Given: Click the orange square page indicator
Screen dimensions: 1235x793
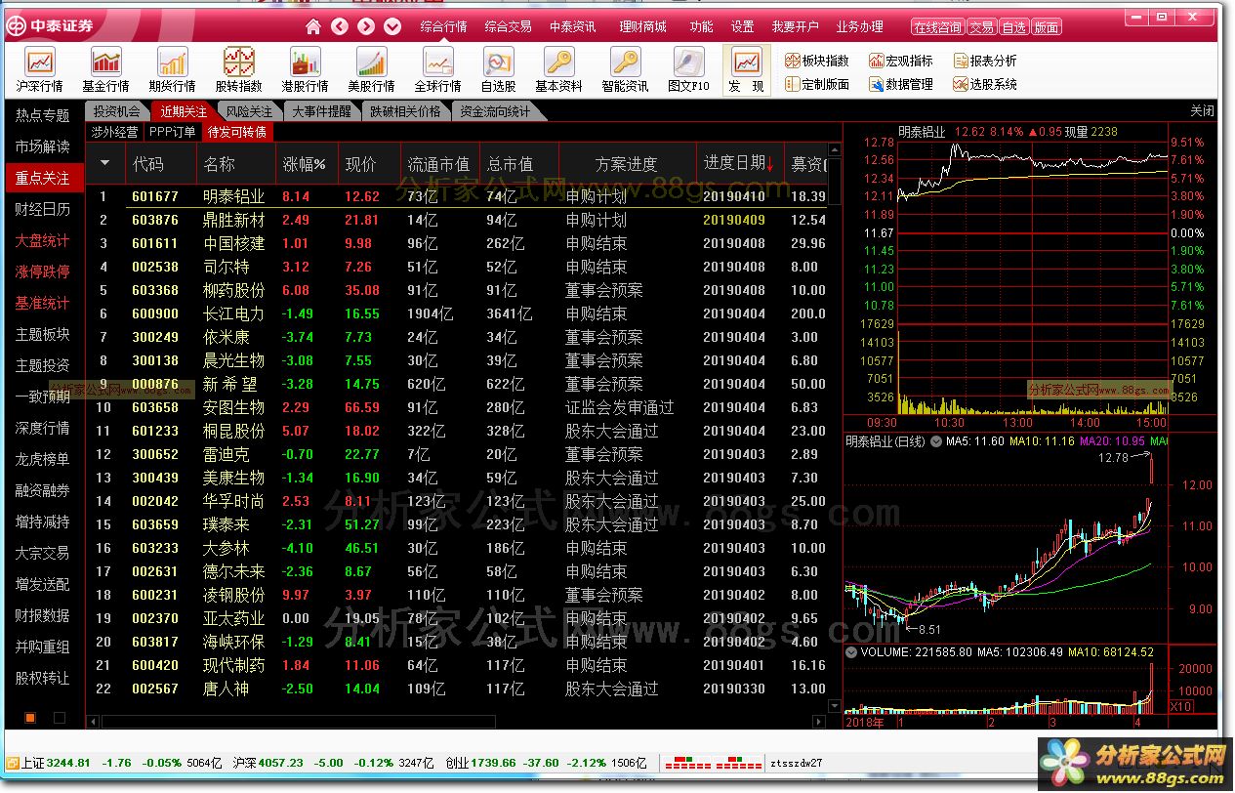Looking at the screenshot, I should coord(30,718).
